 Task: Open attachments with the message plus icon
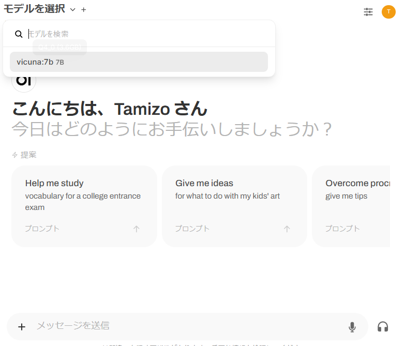(22, 327)
